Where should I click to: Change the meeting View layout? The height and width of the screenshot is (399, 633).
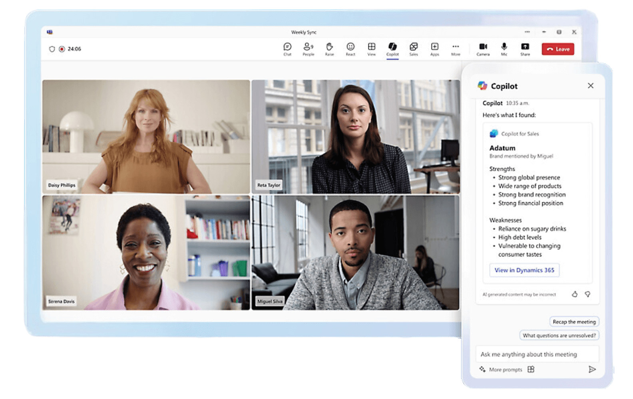[x=371, y=49]
